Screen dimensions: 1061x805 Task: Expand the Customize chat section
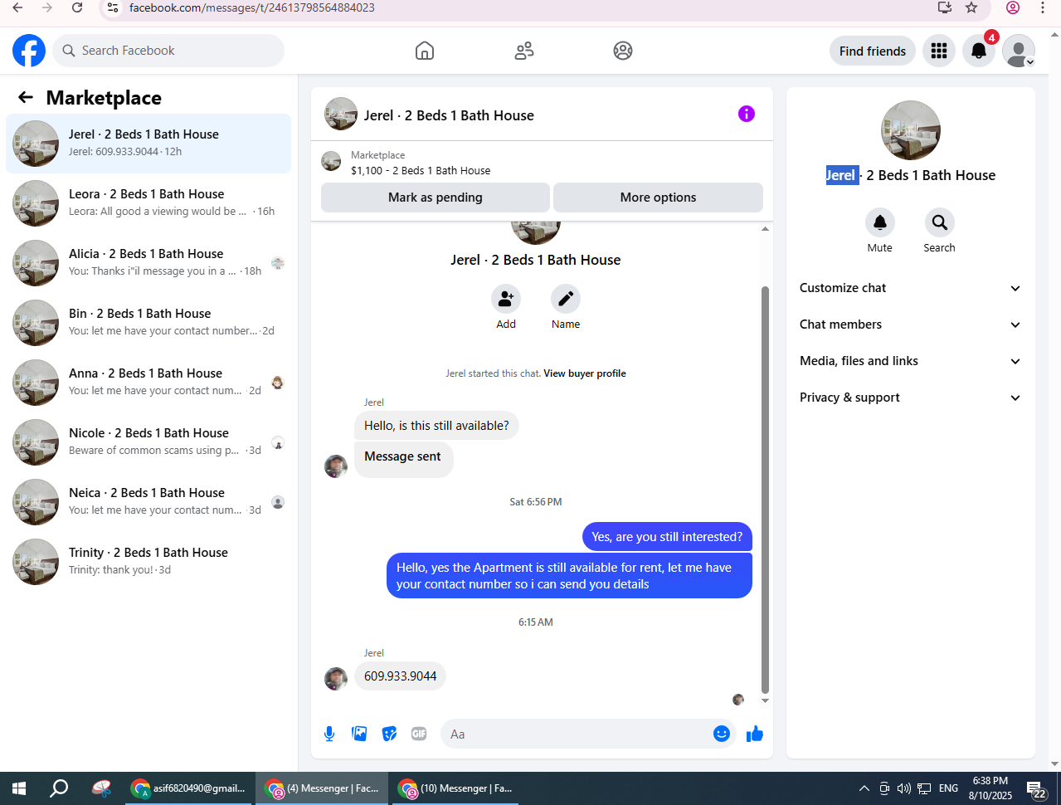[910, 288]
